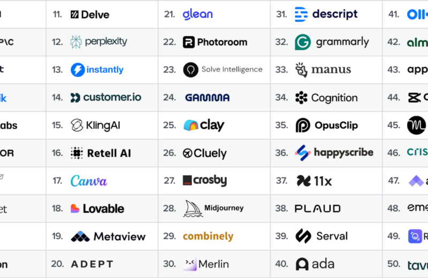
Task: Click the Perplexity logo icon
Action: point(76,42)
